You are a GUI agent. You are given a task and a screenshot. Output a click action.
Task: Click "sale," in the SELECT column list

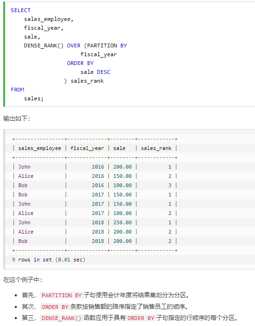tap(32, 37)
